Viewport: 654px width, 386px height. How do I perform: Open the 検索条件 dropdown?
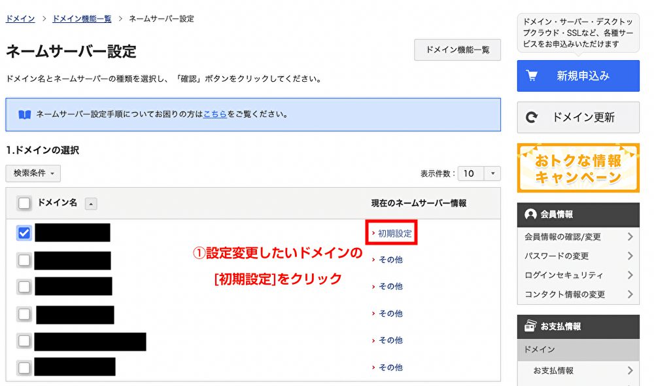coord(33,173)
